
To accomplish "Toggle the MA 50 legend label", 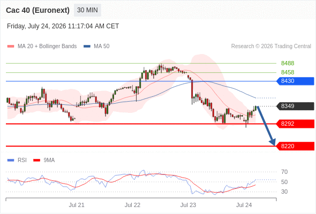I will coord(102,47).
